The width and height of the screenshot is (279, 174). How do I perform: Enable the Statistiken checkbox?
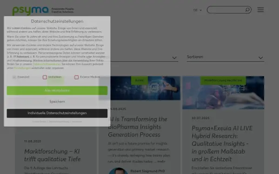[x=45, y=77]
